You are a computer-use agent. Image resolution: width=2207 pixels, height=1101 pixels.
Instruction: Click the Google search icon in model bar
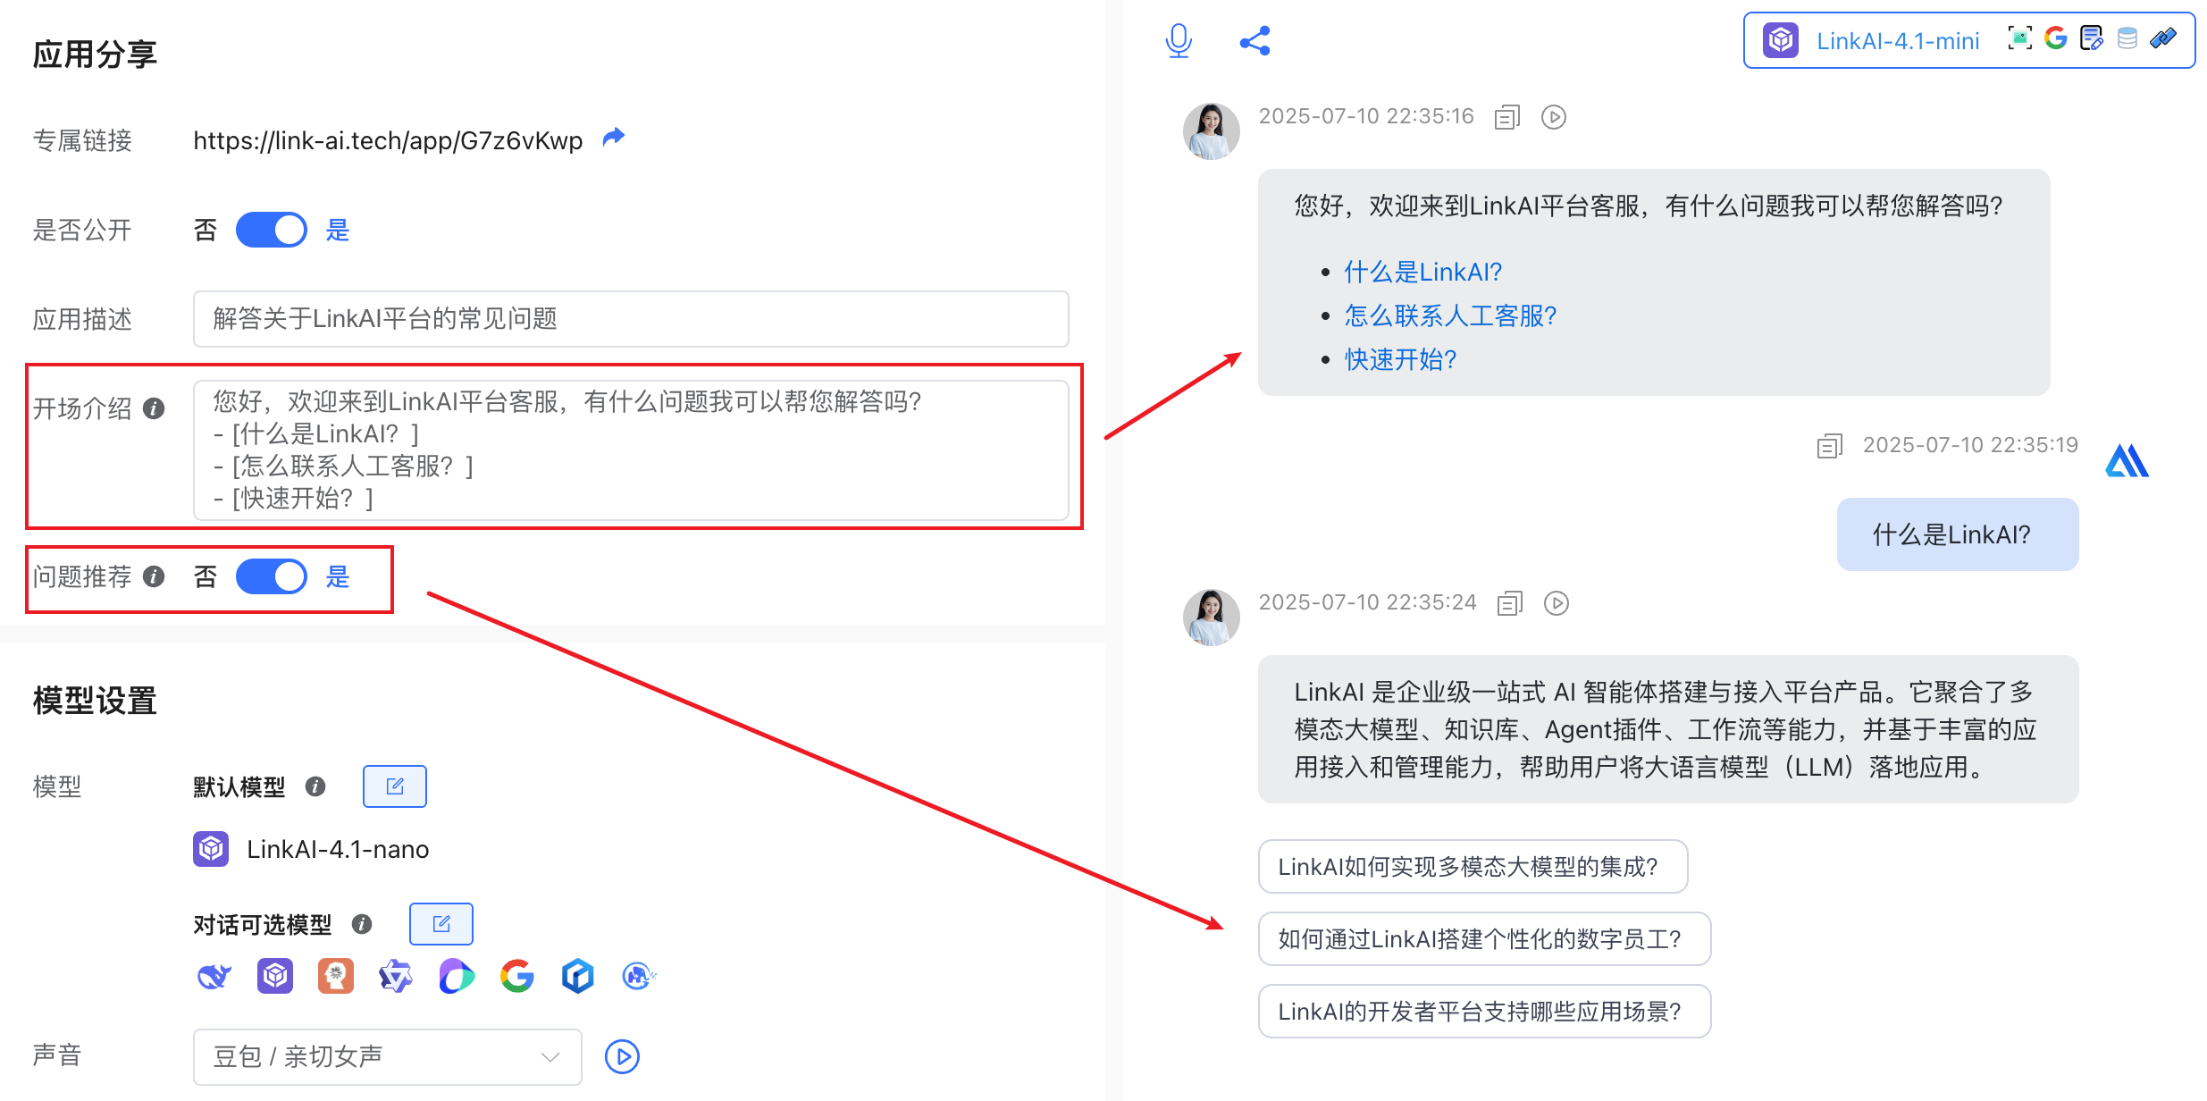click(2056, 38)
